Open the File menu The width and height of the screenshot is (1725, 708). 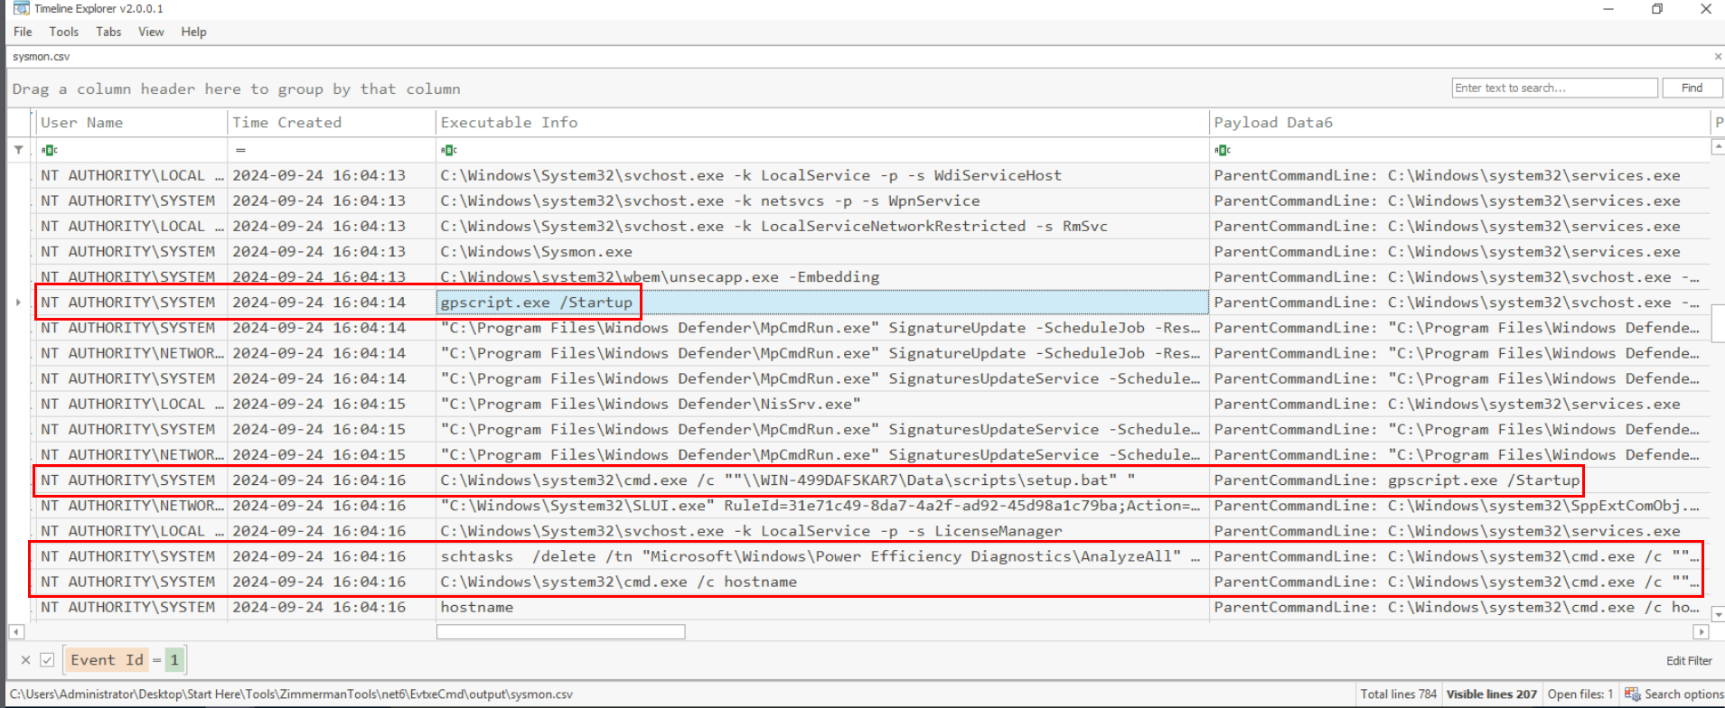tap(23, 32)
